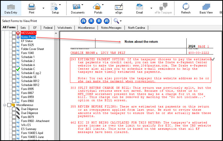Select Form 8867 in forms list
This screenshot has width=223, height=141.
[x=27, y=93]
